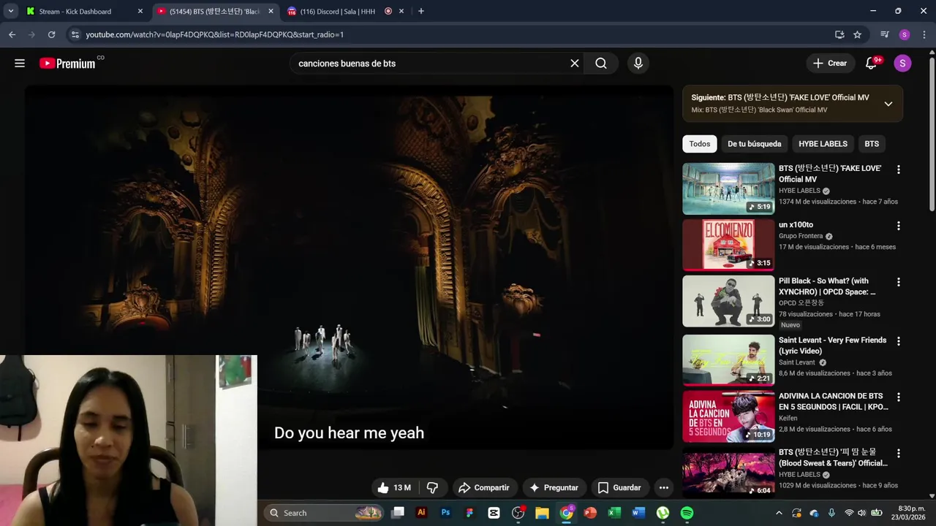Open Spotify from taskbar

(x=687, y=513)
